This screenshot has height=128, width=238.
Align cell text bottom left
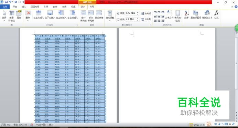pyautogui.click(x=155, y=21)
